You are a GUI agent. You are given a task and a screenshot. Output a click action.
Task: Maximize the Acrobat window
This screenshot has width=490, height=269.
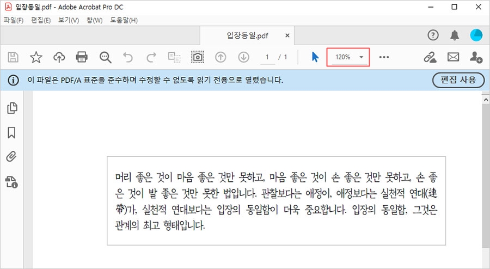click(455, 7)
